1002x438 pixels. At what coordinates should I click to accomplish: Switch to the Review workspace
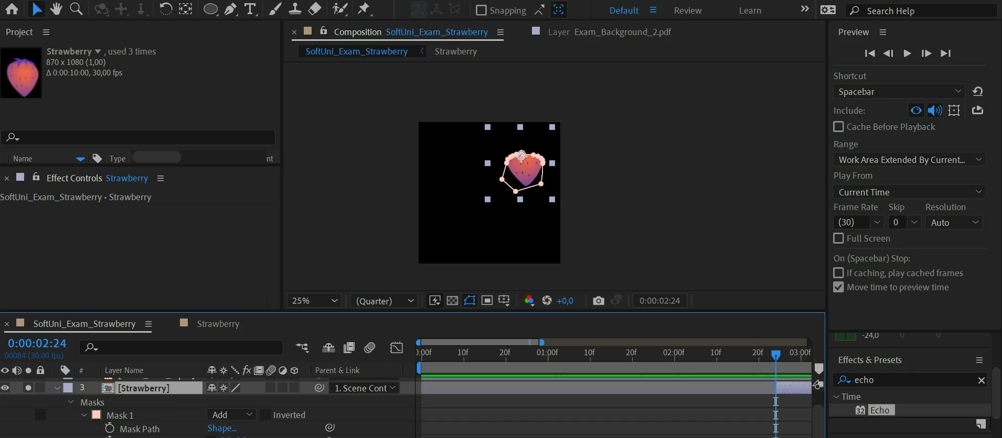(x=687, y=10)
